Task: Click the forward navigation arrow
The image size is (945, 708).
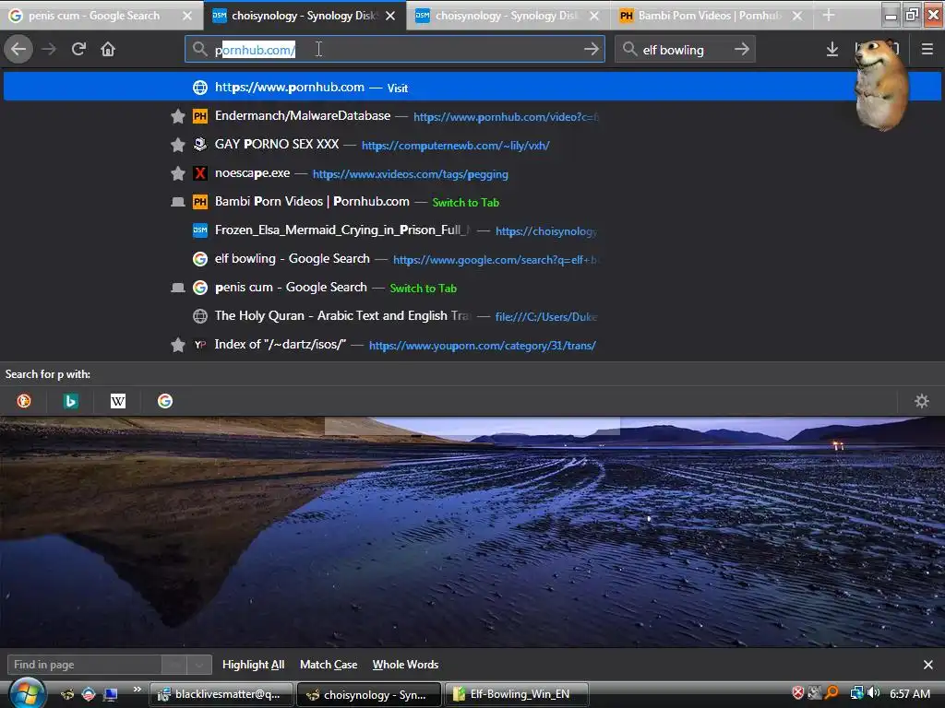Action: 49,49
